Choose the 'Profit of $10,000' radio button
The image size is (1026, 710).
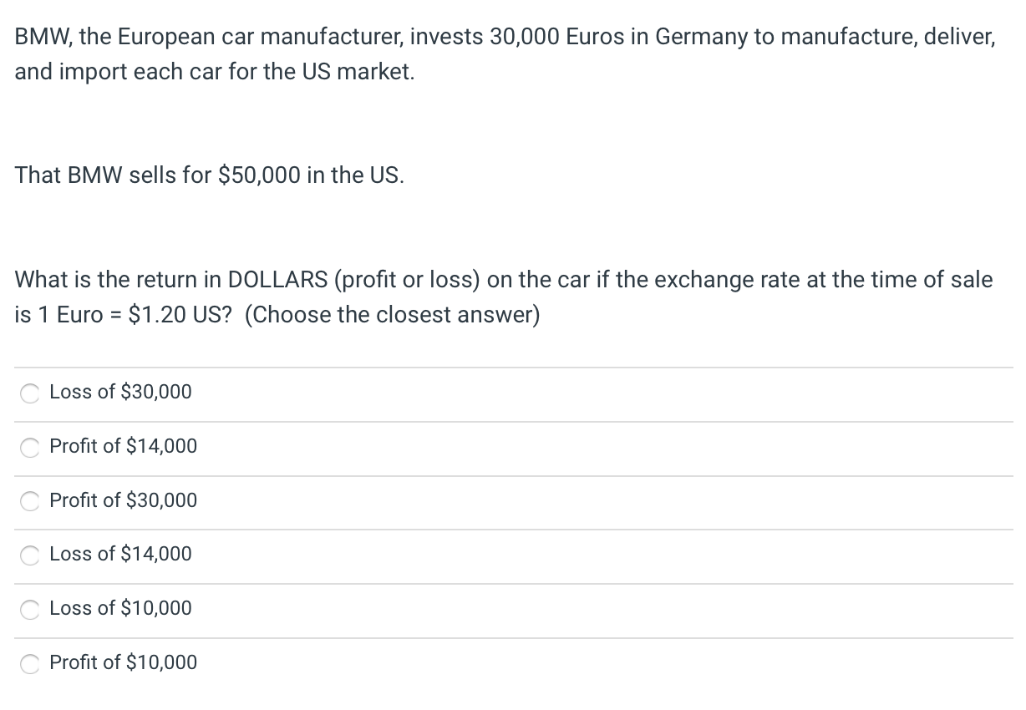pos(30,663)
